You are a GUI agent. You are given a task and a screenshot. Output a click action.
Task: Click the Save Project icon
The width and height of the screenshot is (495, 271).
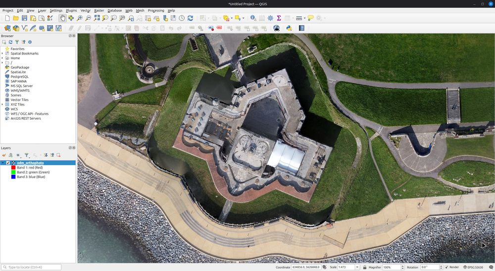24,18
